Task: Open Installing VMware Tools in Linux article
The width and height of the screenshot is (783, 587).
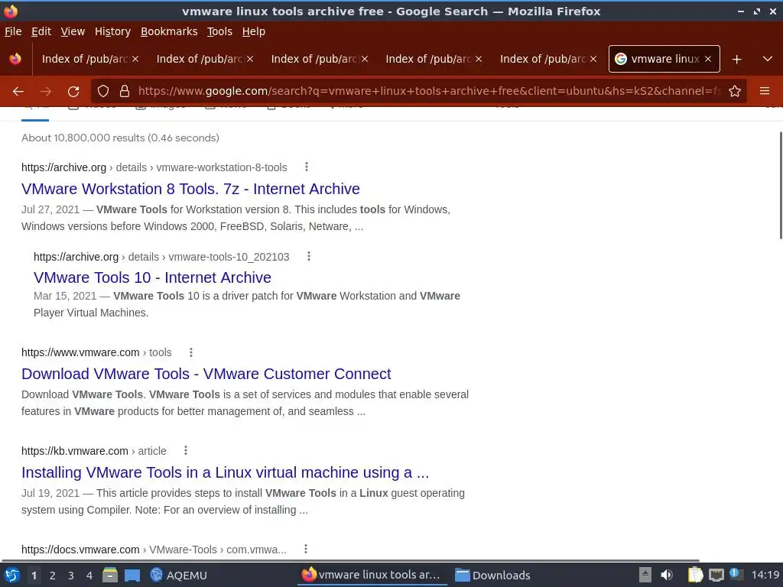Action: (226, 472)
